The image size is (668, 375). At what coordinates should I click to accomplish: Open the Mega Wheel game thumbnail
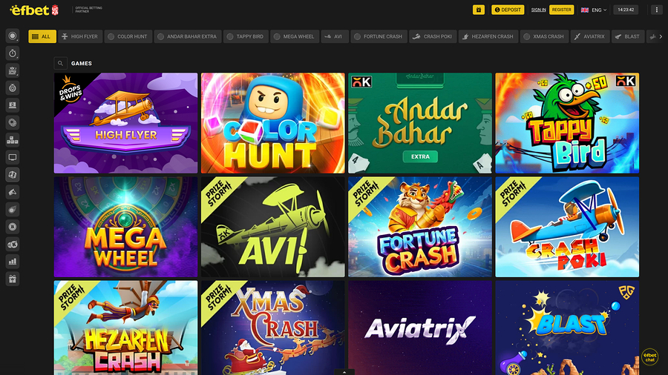[x=125, y=227]
